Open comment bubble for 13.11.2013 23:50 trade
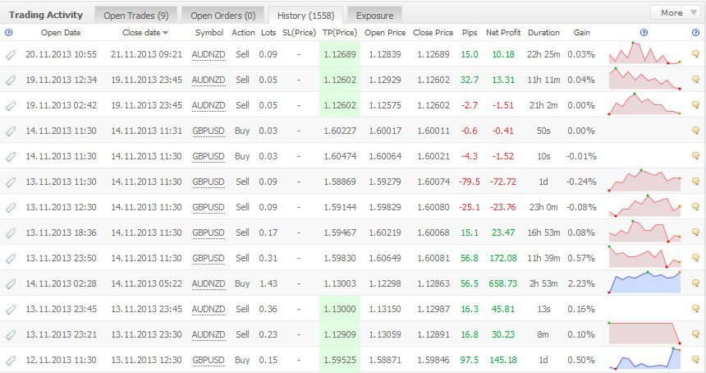Viewport: 706px width, 373px height. click(696, 258)
